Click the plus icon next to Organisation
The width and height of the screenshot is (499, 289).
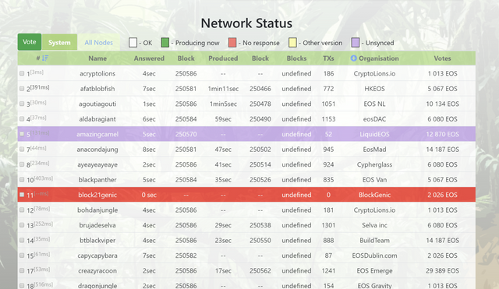click(x=353, y=58)
